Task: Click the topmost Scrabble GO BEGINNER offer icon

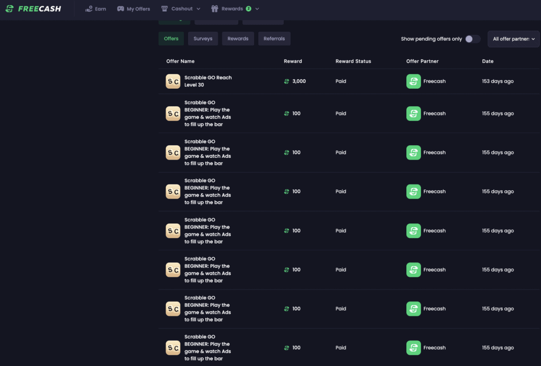Action: (x=173, y=114)
